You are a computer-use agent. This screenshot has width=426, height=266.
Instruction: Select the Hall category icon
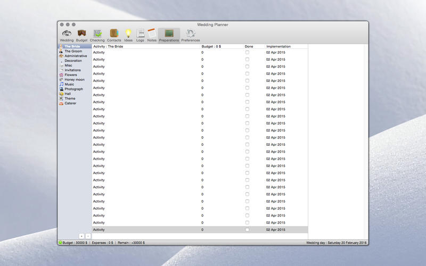[61, 94]
